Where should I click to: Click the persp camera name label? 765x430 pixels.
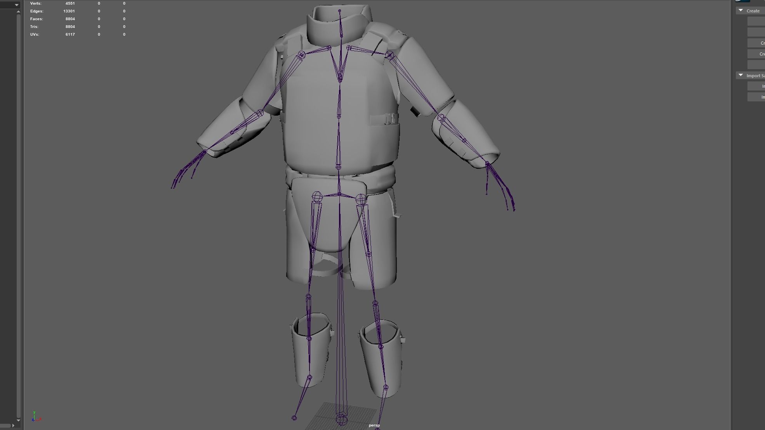(x=374, y=425)
